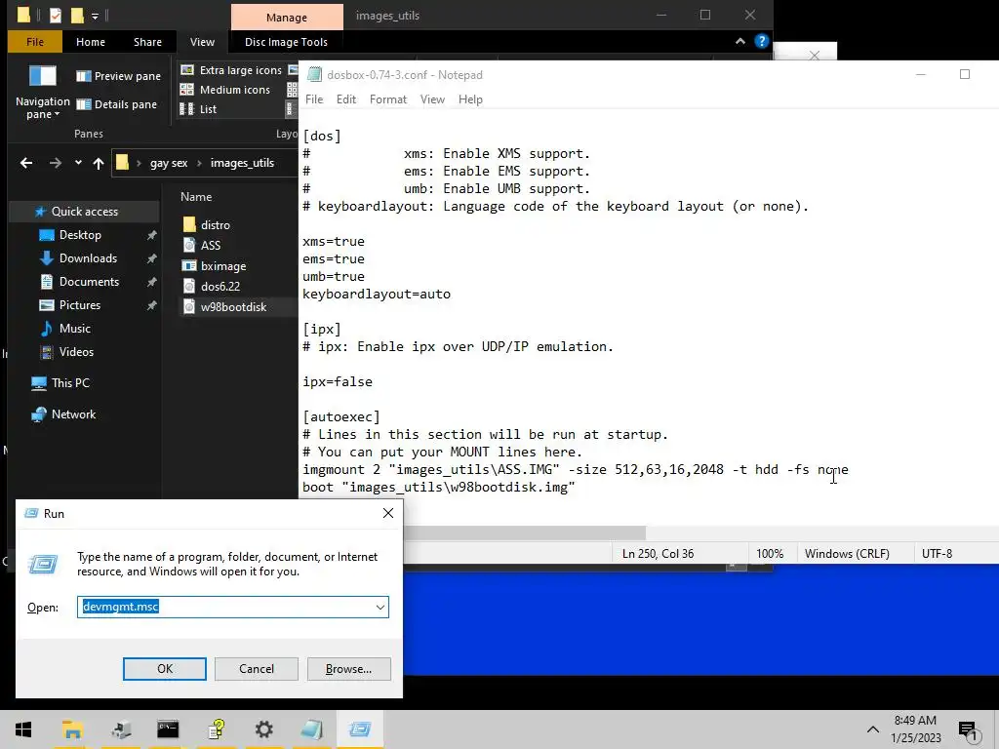This screenshot has height=749, width=999.
Task: Open Explorer File tab
Action: click(x=35, y=42)
